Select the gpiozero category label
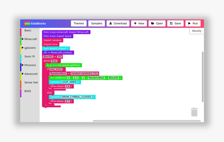224x142 pixels. click(30, 48)
